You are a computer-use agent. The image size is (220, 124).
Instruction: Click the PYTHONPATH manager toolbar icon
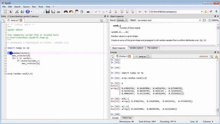[22, 11]
